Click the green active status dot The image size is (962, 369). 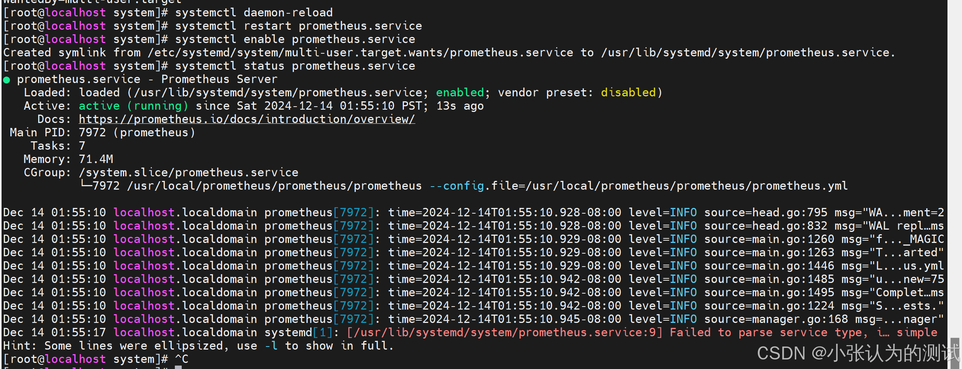point(6,80)
